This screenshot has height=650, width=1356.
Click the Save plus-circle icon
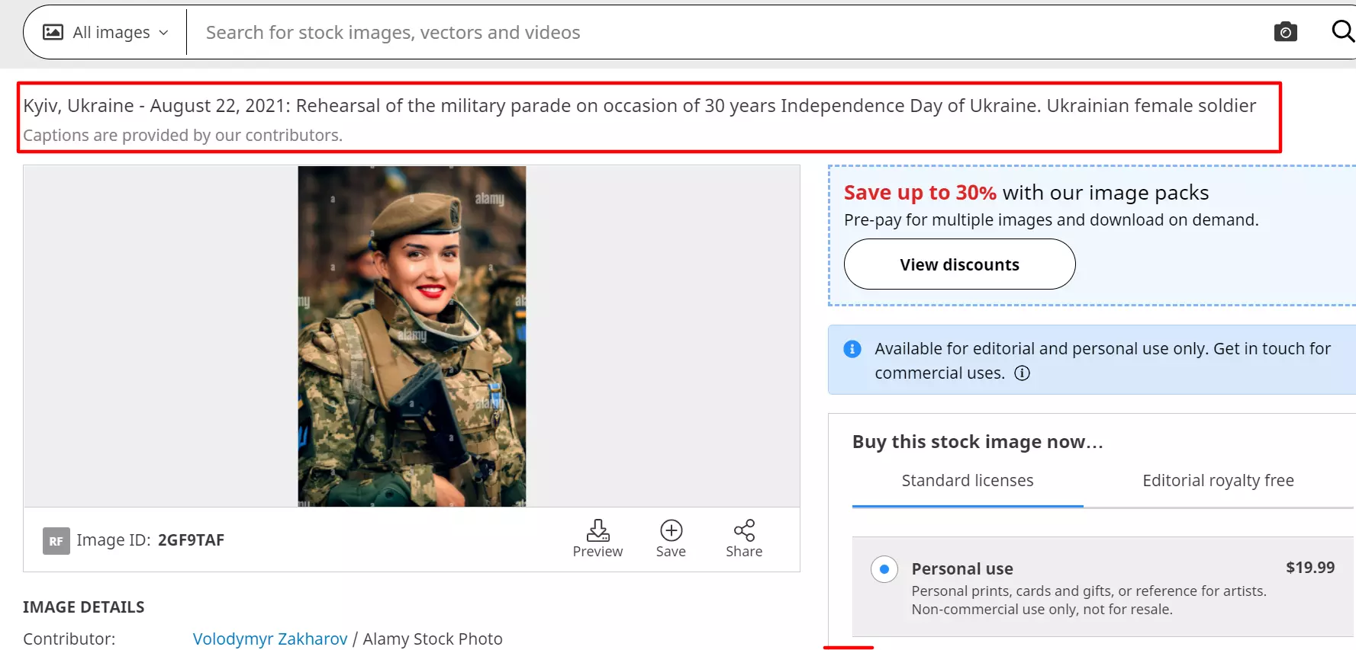pos(671,530)
